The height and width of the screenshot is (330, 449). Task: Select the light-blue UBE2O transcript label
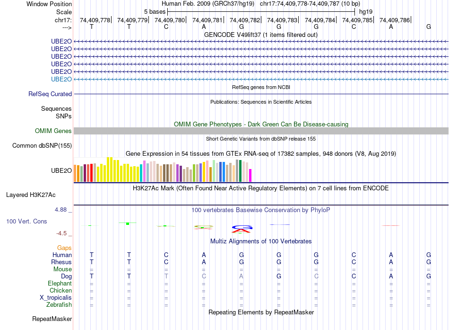point(61,79)
